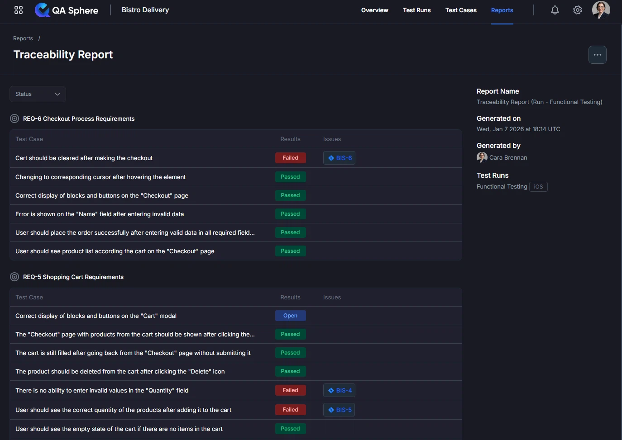Expand the Status filter dropdown
Image resolution: width=622 pixels, height=440 pixels.
(38, 94)
